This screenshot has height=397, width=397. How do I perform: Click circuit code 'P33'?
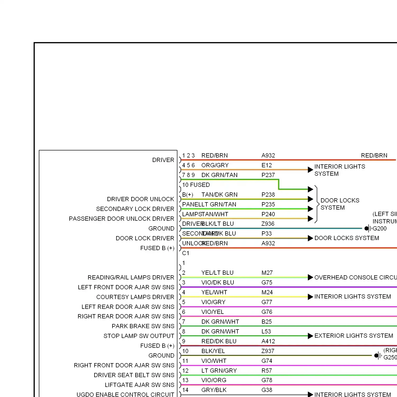coord(267,233)
